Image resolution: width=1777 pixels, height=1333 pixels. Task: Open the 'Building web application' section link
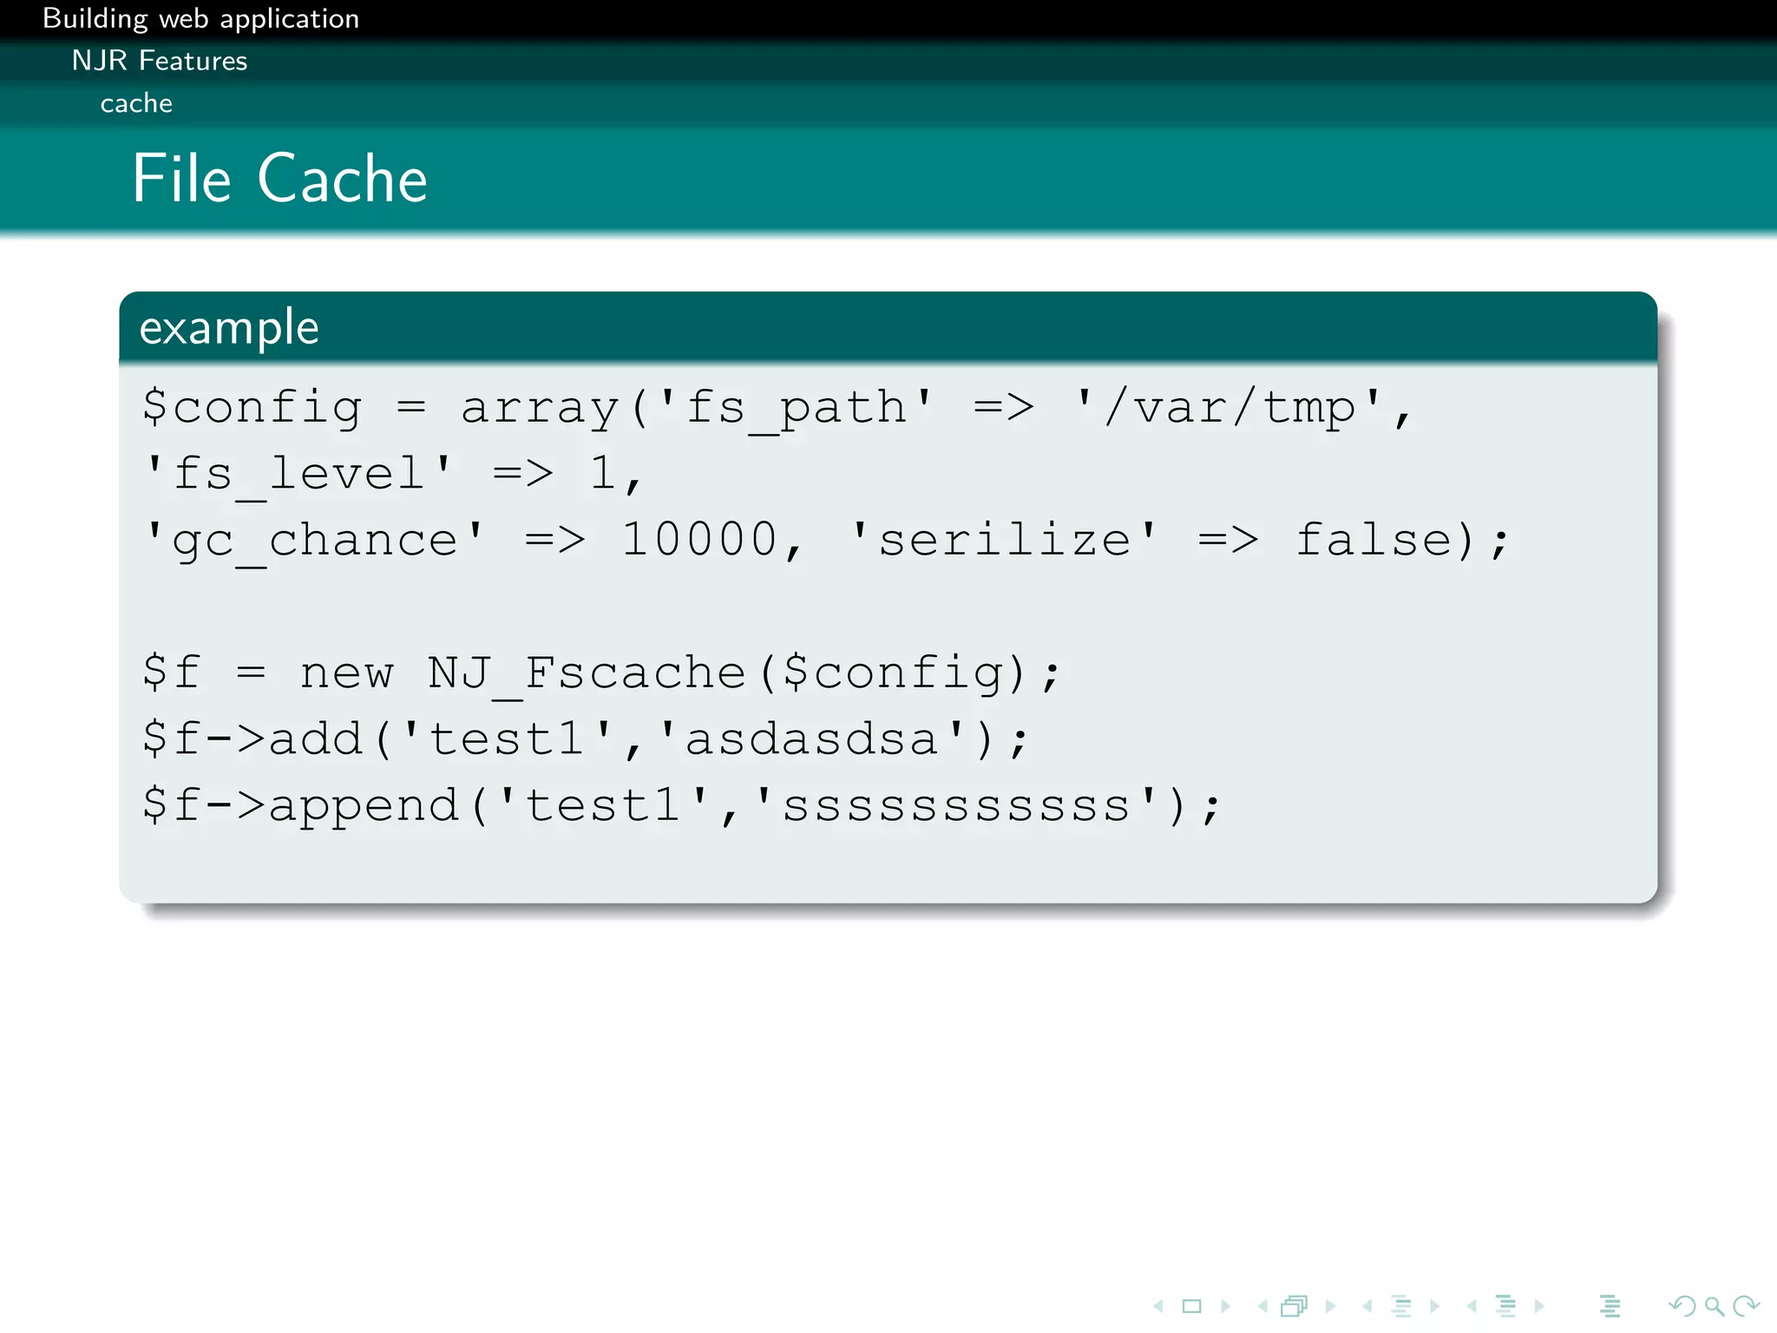[200, 18]
